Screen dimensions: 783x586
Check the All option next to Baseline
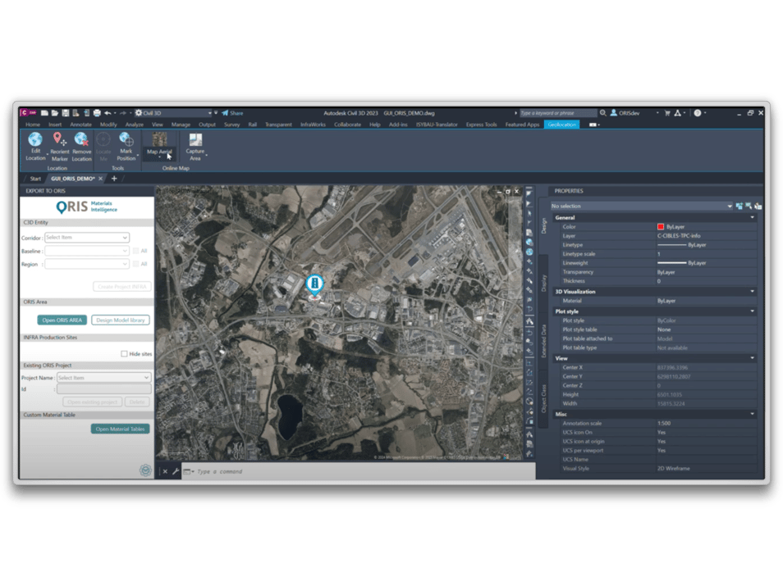135,251
